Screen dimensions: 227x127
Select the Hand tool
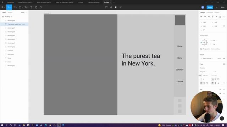[36, 7]
